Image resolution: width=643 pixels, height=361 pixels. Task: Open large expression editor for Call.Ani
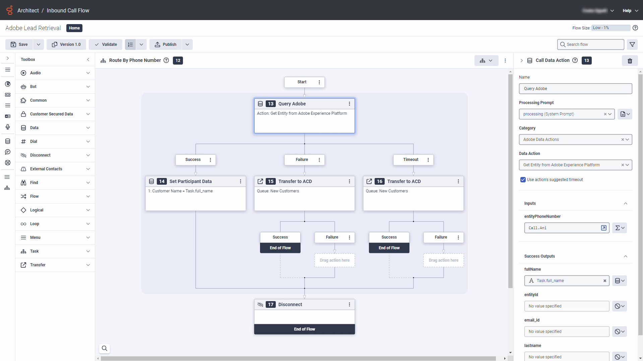click(x=603, y=228)
